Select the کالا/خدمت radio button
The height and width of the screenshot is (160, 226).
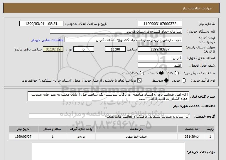tap(142, 73)
